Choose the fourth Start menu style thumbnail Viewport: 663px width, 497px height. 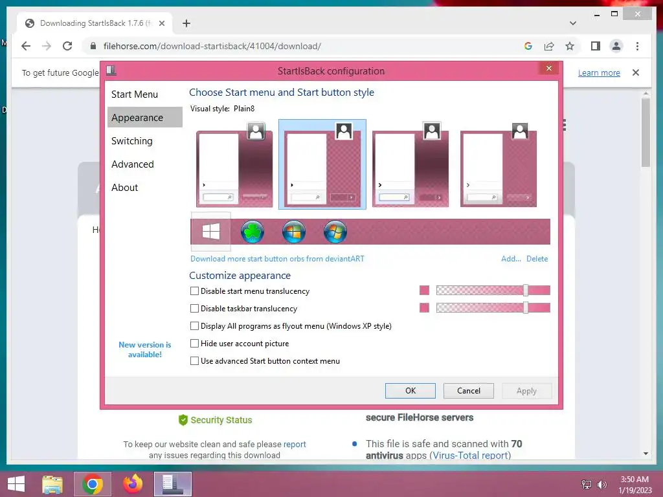coord(498,164)
